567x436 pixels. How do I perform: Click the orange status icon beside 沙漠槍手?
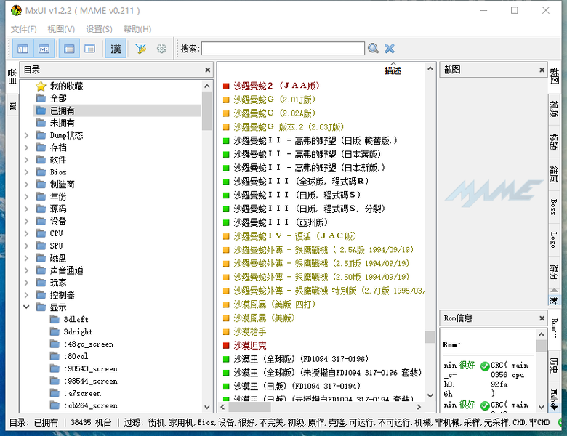click(226, 332)
